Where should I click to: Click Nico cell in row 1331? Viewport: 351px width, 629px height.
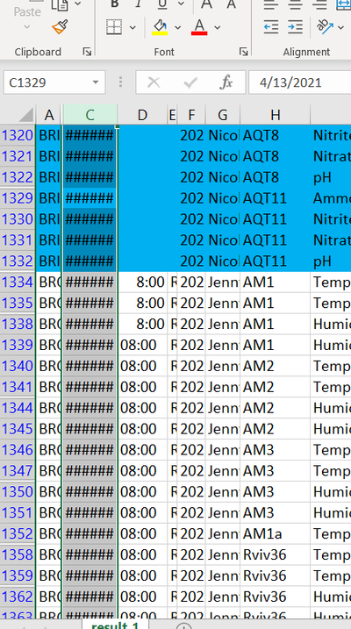[223, 240]
